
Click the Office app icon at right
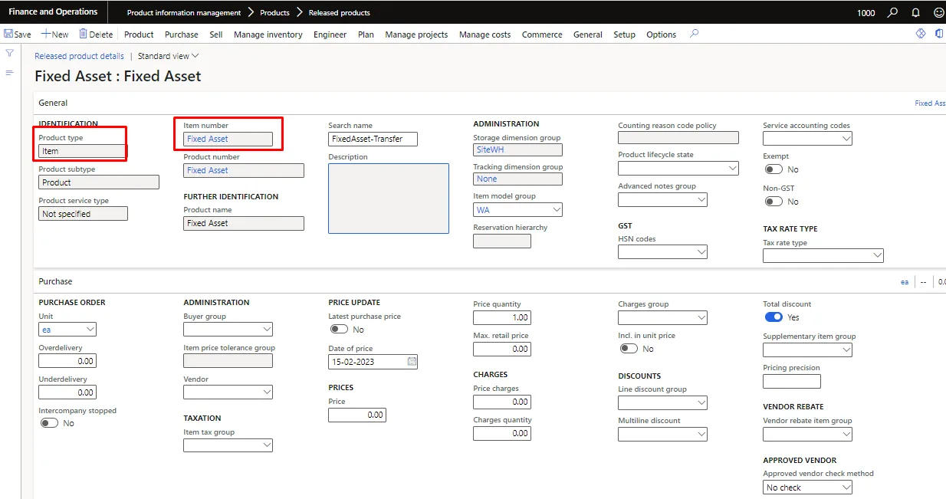tap(939, 34)
